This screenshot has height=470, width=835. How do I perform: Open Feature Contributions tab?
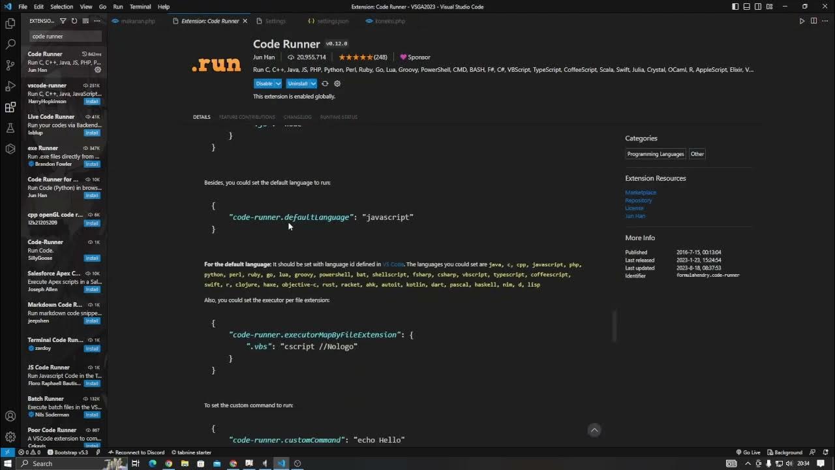click(x=247, y=117)
